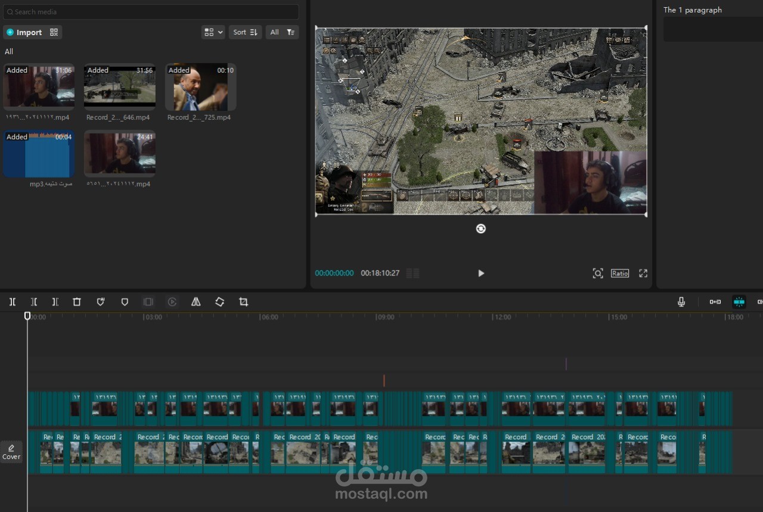This screenshot has width=763, height=512.
Task: Toggle the main track magnet icon
Action: click(x=715, y=302)
